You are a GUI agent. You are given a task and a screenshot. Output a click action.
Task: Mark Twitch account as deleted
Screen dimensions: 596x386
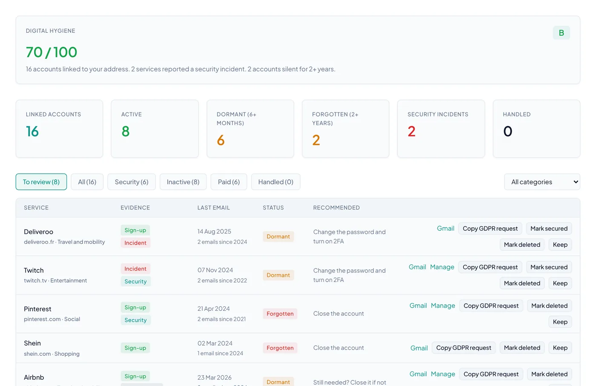(522, 283)
